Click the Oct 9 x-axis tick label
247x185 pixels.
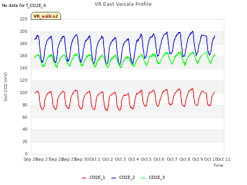tap(197, 159)
